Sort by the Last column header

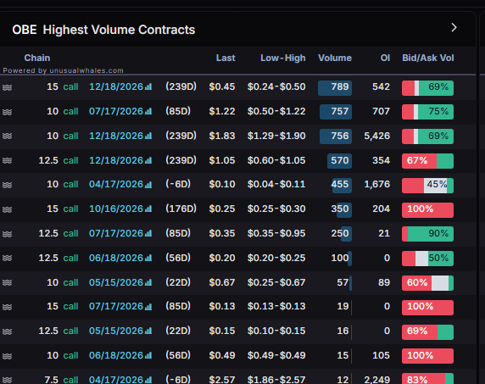click(226, 58)
